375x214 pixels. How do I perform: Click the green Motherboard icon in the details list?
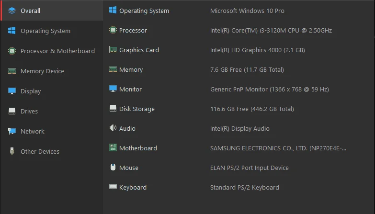(113, 147)
